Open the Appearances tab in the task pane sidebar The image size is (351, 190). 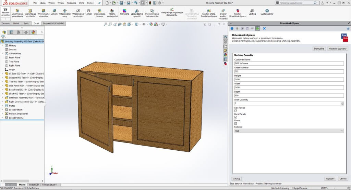pyautogui.click(x=225, y=55)
